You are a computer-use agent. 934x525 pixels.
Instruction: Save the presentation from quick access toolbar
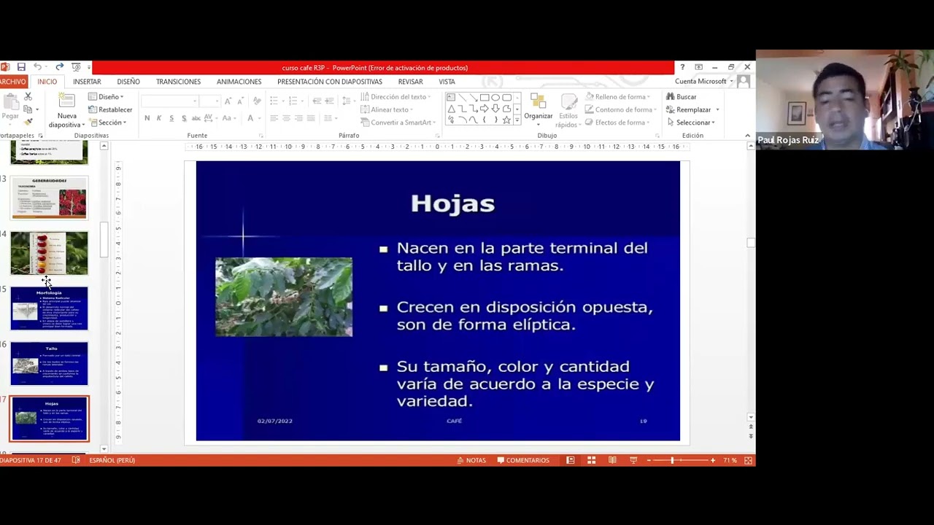pyautogui.click(x=21, y=67)
